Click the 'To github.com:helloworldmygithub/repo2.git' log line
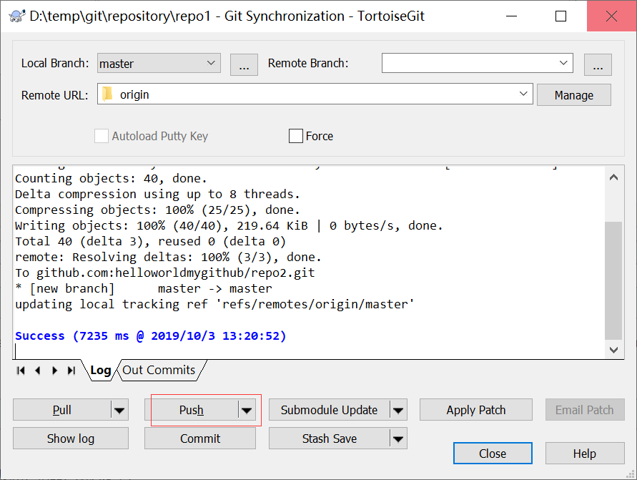The height and width of the screenshot is (480, 637). pos(165,273)
